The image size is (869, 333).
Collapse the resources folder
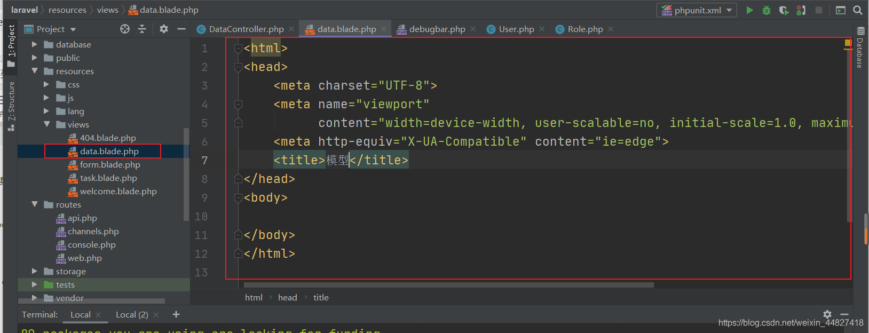point(35,71)
